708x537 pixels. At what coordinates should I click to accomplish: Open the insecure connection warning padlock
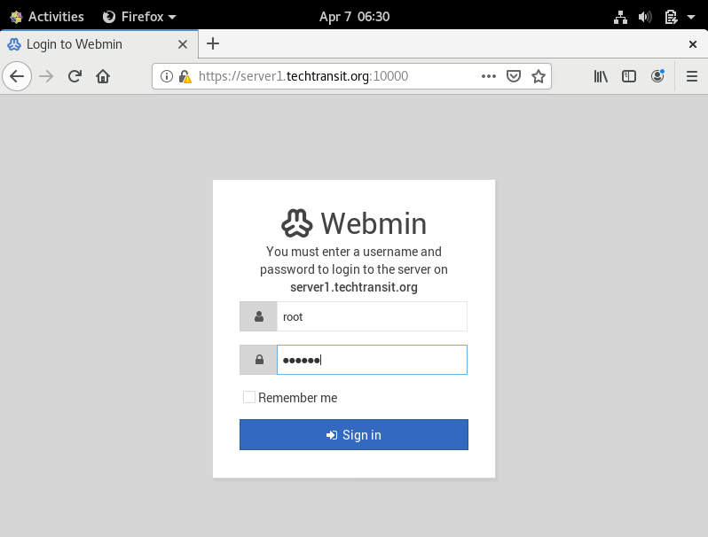[185, 76]
